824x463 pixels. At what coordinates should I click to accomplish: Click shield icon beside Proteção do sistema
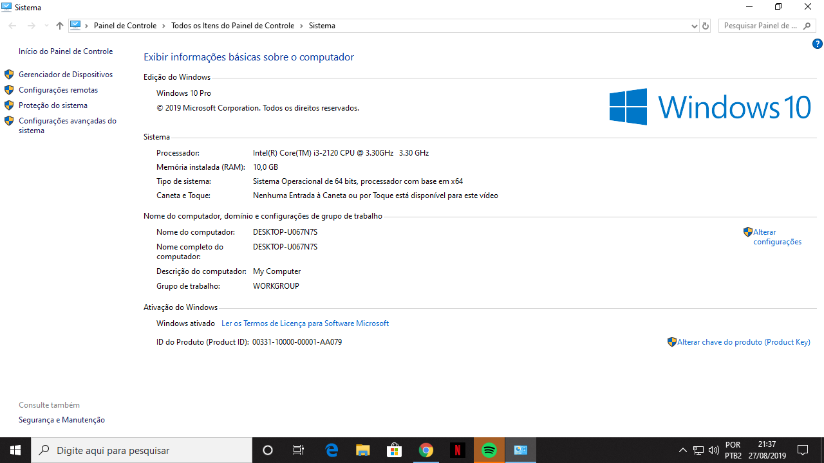(x=9, y=105)
